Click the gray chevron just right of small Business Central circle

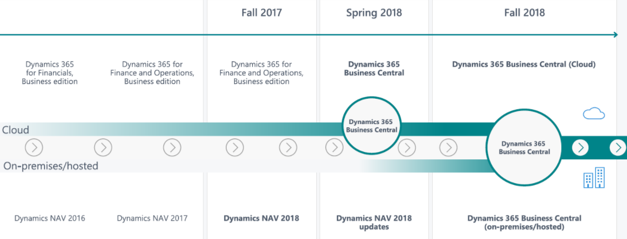[407, 148]
